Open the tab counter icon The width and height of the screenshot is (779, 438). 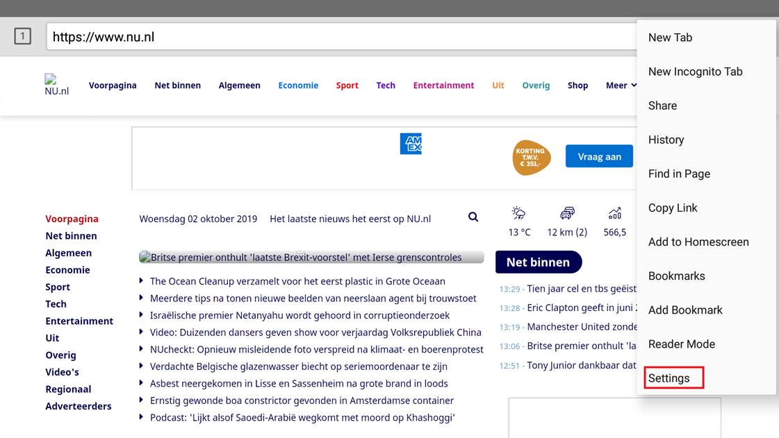click(23, 36)
